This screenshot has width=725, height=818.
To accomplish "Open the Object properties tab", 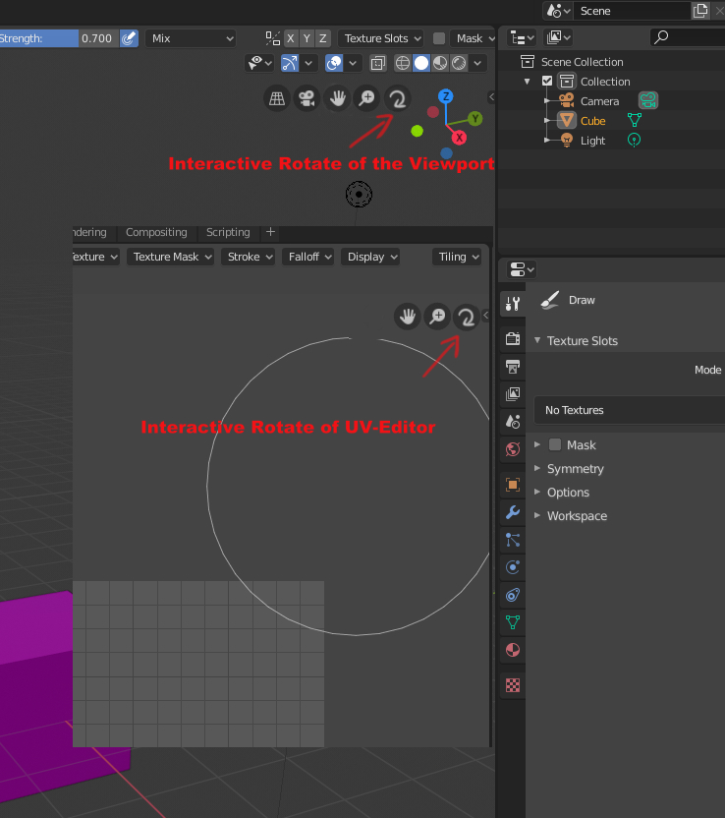I will click(x=513, y=485).
